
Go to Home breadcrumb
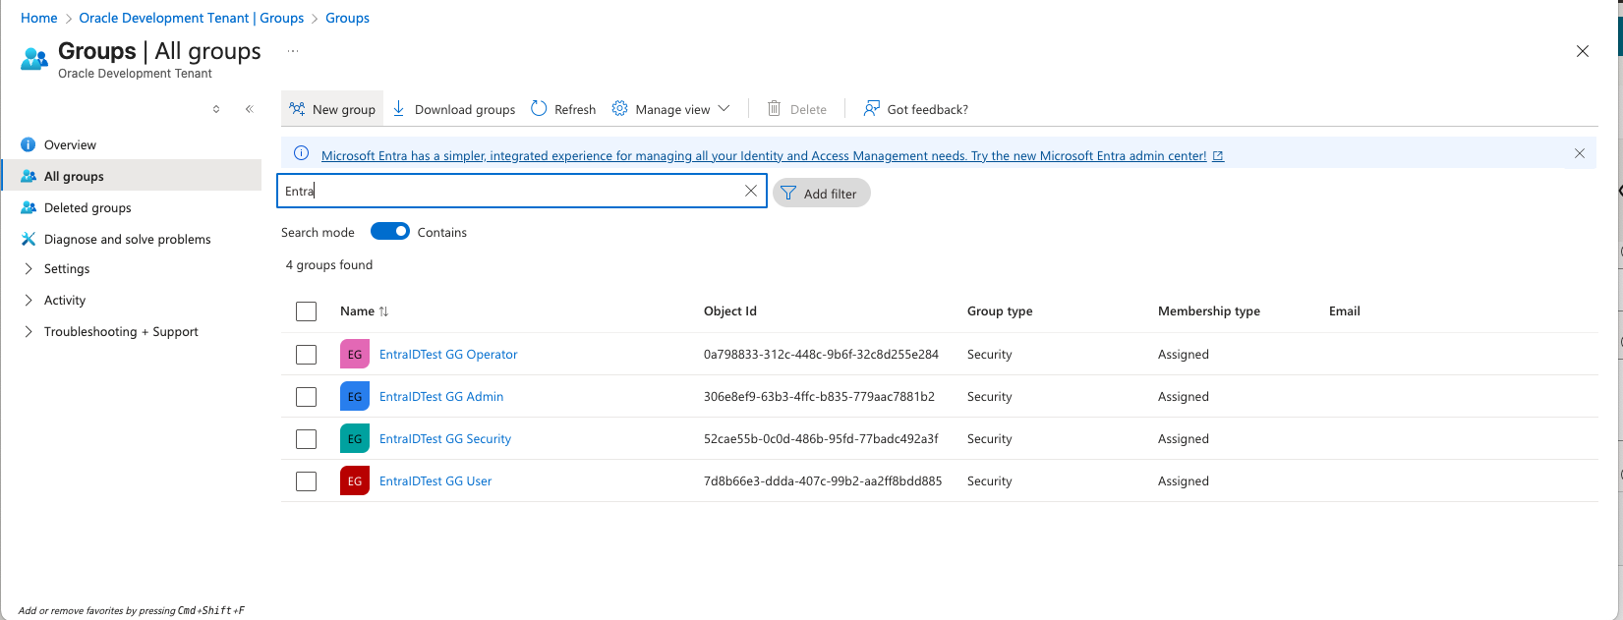[x=39, y=18]
